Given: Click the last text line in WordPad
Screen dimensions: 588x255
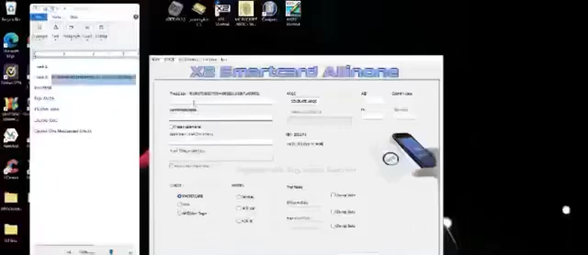Looking at the screenshot, I should point(63,131).
